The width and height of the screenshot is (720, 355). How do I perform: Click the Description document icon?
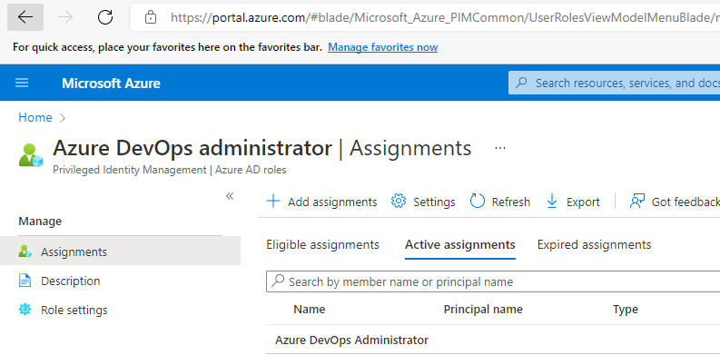coord(25,281)
